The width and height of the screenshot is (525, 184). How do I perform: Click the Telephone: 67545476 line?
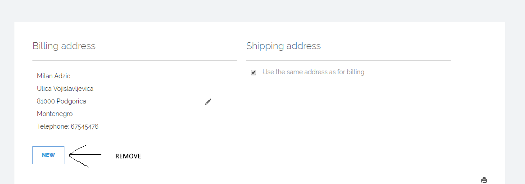tap(68, 126)
